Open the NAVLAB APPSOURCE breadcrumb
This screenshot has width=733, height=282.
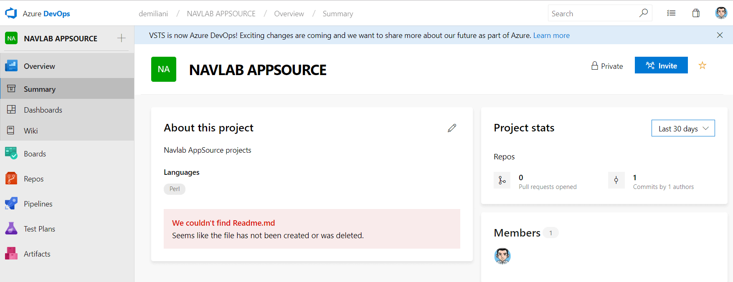[221, 14]
